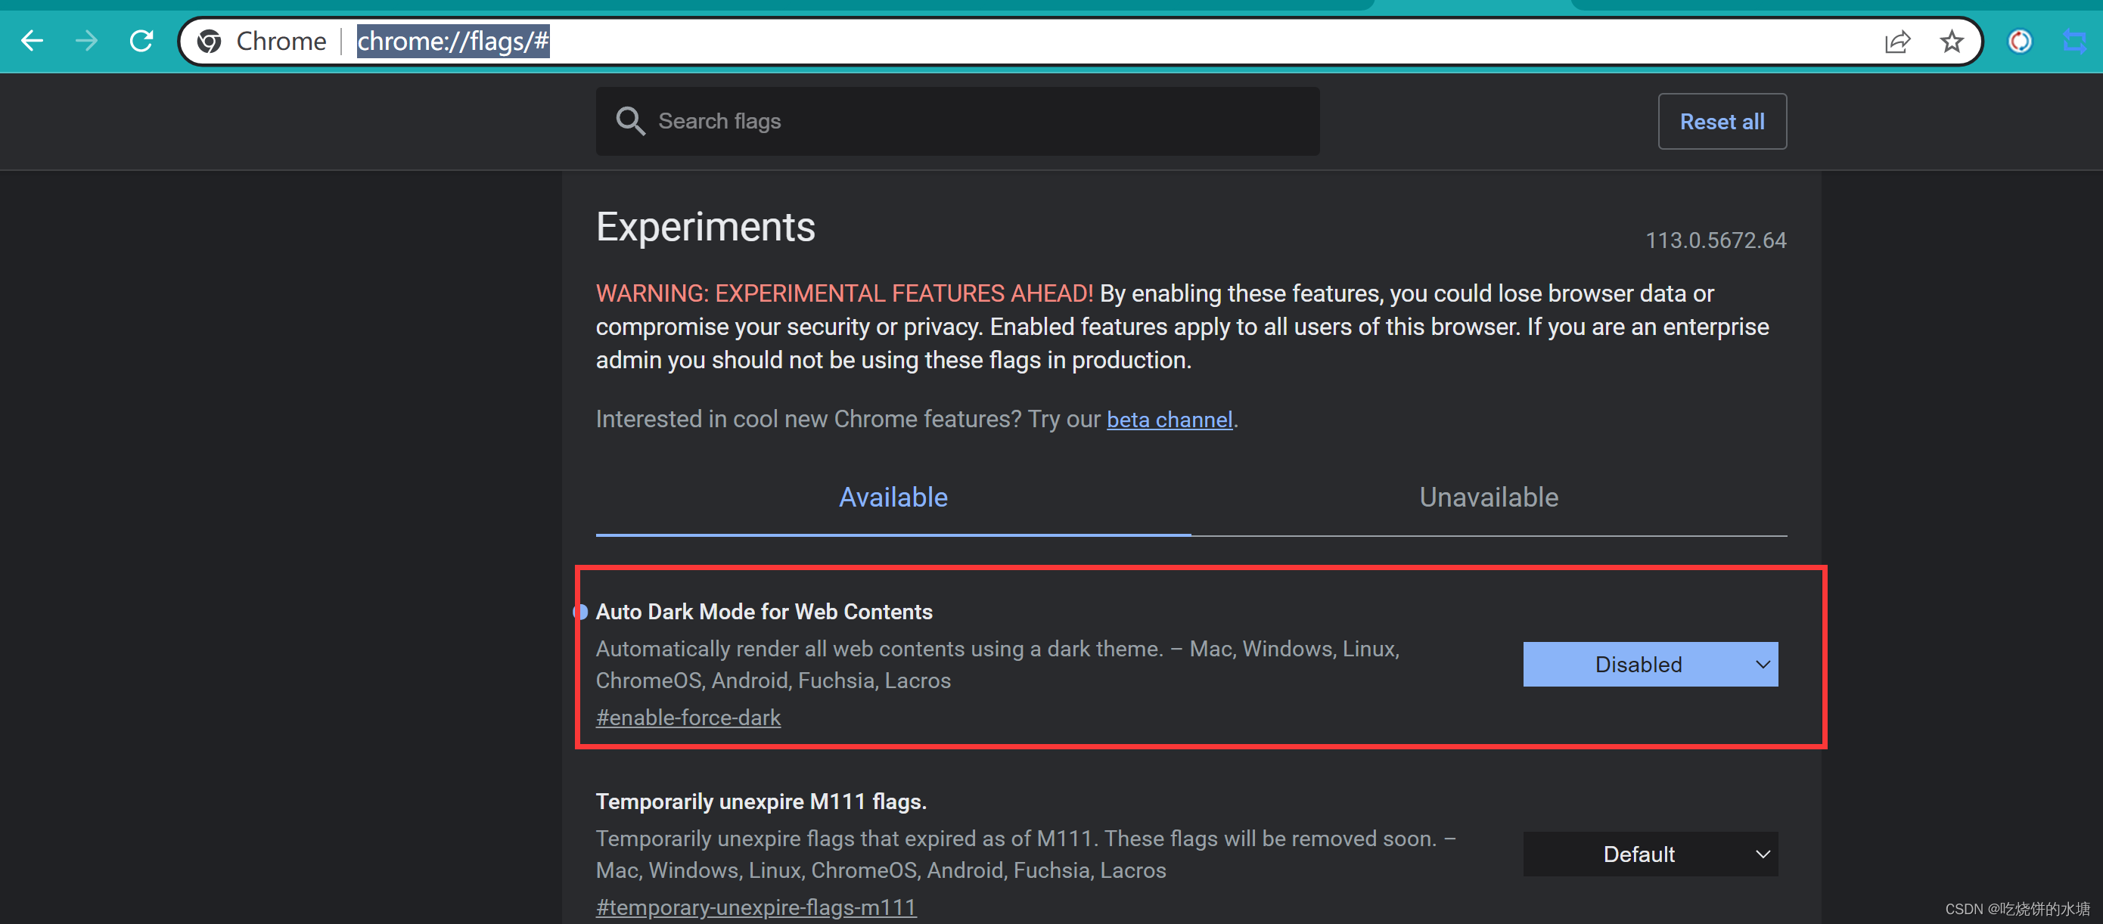Reload the page with refresh icon
The width and height of the screenshot is (2103, 924).
click(142, 41)
